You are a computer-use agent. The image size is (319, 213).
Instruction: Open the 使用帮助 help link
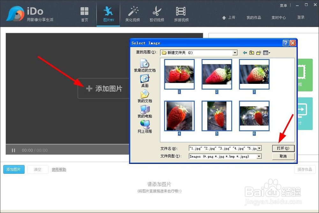tap(59, 169)
